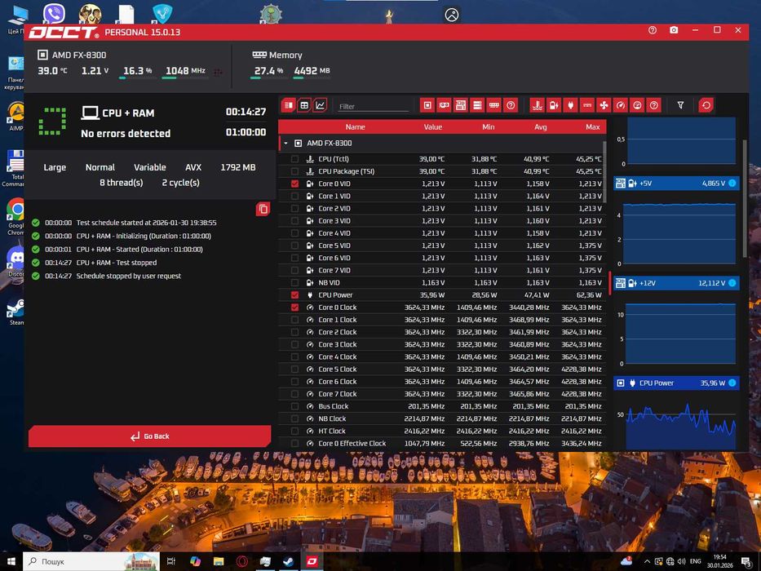This screenshot has height=571, width=761.
Task: Toggle the unknown hardware filter question mark
Action: click(511, 105)
